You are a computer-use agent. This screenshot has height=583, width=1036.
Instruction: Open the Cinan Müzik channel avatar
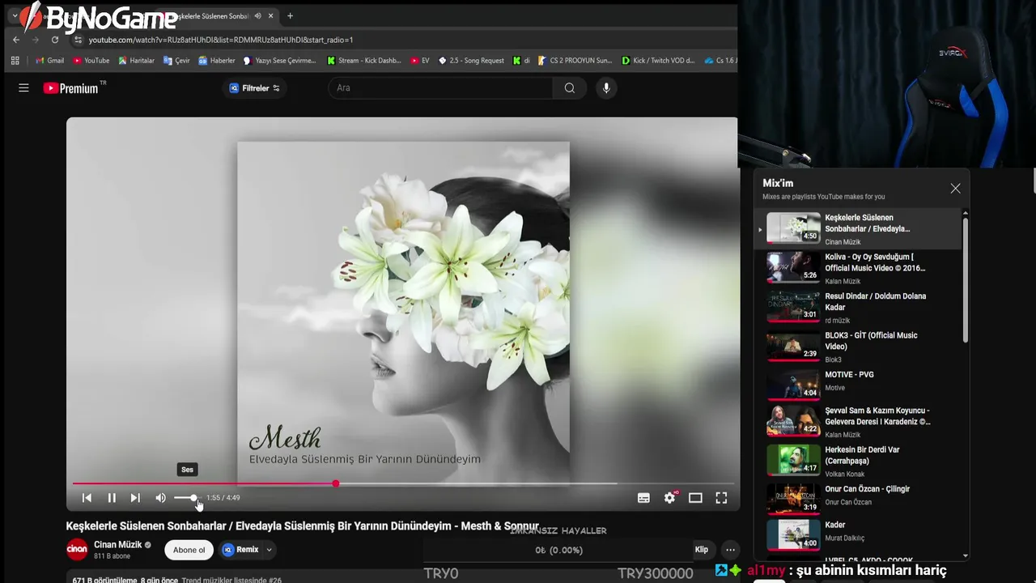(77, 550)
